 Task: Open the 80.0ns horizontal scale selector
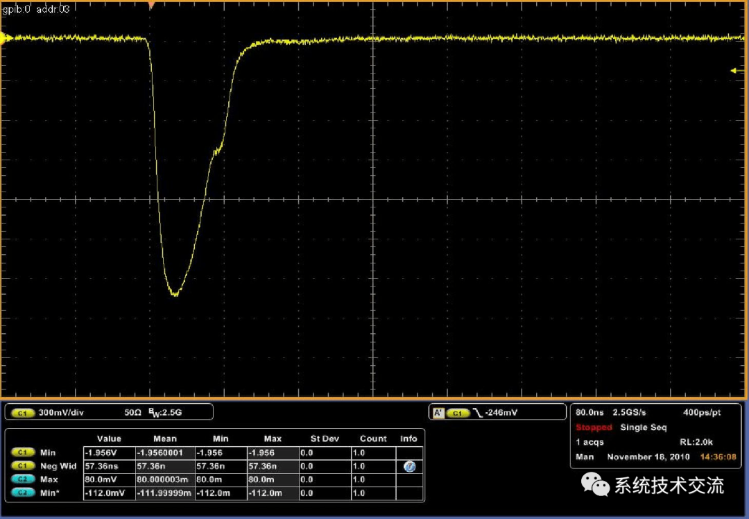pos(590,412)
